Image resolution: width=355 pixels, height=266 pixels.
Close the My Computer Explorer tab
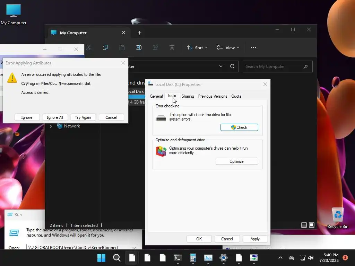pos(124,33)
